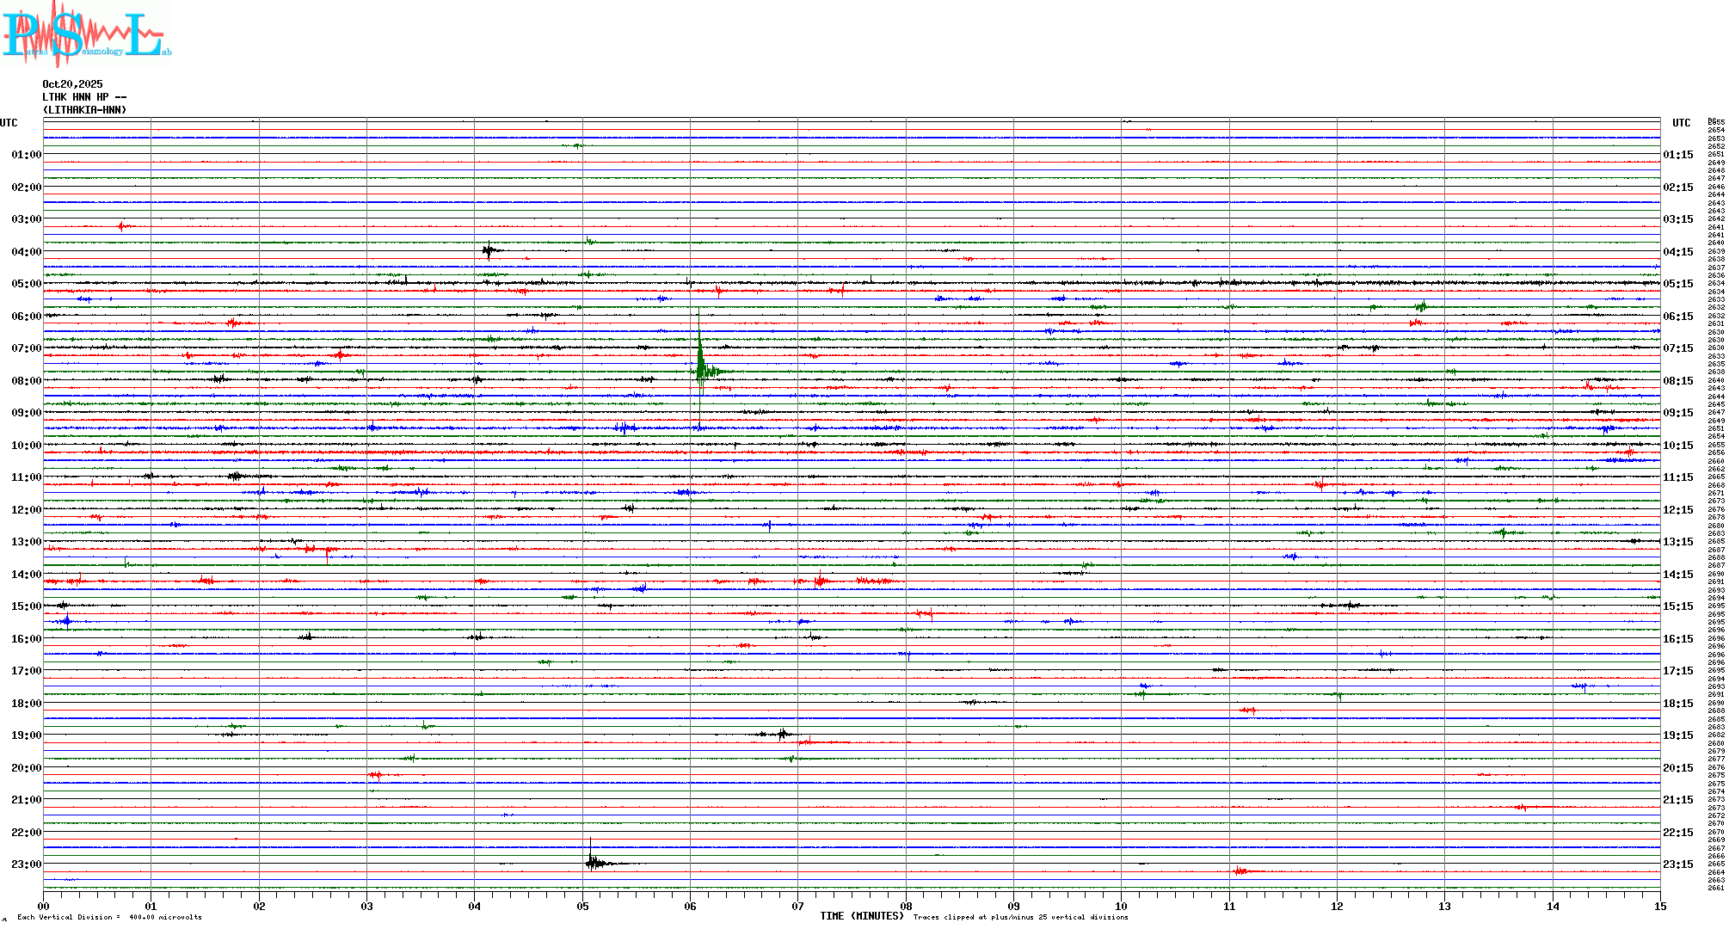Select the 01:00 hour label on the left
1729x929 pixels.
click(x=26, y=155)
